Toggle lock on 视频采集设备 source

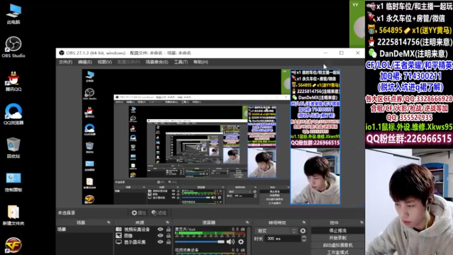pos(169,229)
